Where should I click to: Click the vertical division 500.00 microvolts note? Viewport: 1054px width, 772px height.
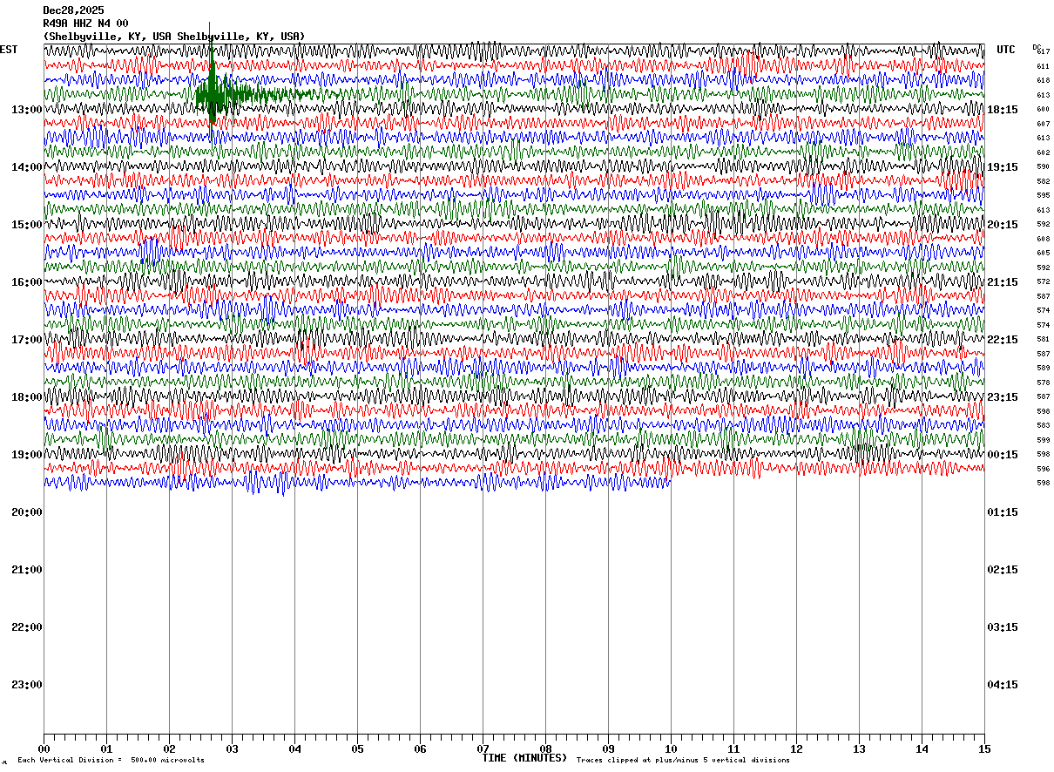coord(111,761)
